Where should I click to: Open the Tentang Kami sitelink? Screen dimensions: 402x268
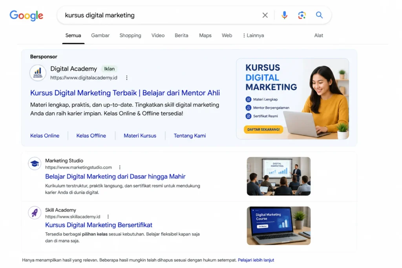coord(190,135)
